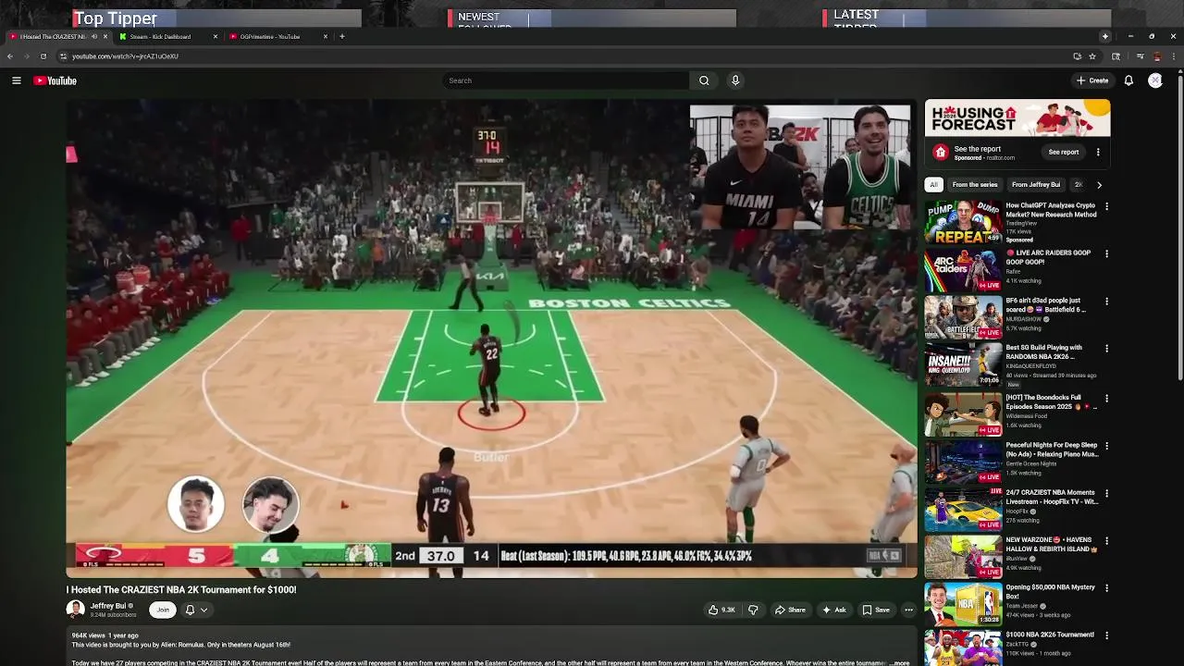The image size is (1184, 666).
Task: Open Peaceful Nights For Deep Sleep title
Action: pos(1052,450)
